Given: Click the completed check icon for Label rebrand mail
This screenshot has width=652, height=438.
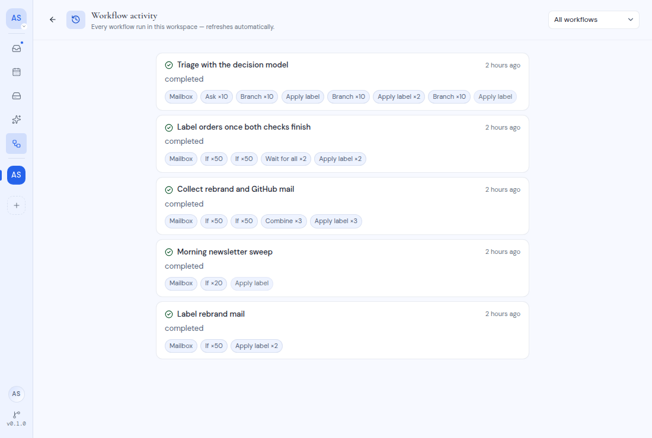Looking at the screenshot, I should click(x=169, y=314).
